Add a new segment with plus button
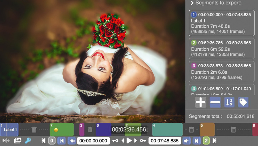258x146 pixels. [x=200, y=102]
